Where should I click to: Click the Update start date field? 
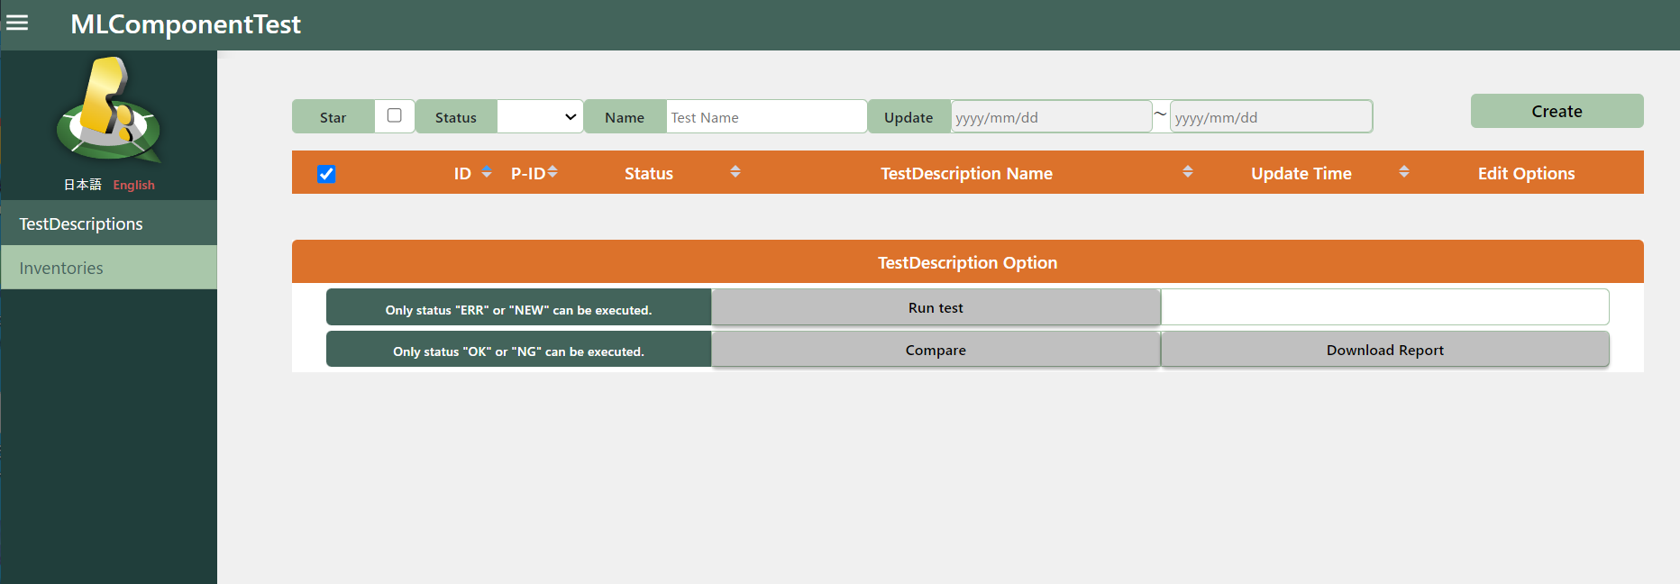coord(1050,117)
